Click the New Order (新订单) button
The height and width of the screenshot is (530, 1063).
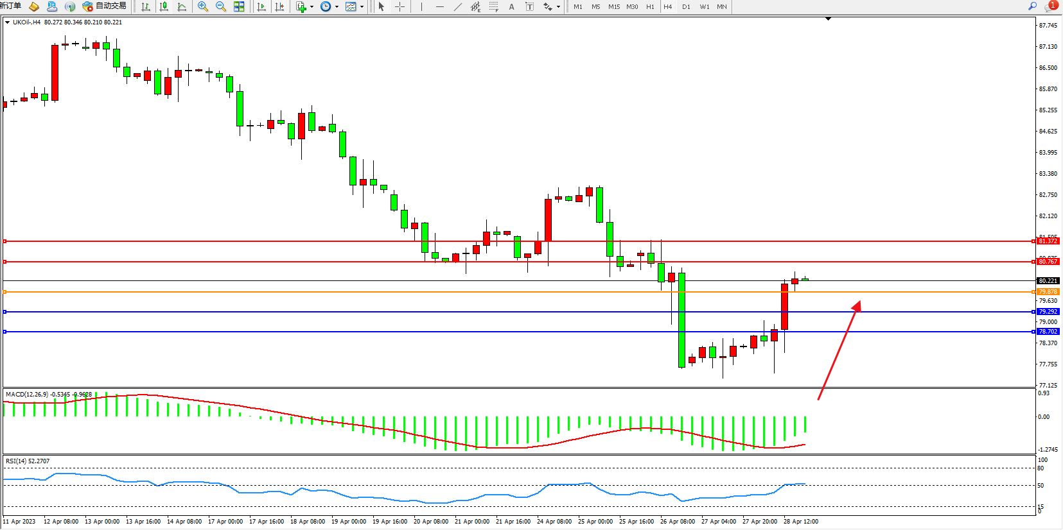point(10,6)
